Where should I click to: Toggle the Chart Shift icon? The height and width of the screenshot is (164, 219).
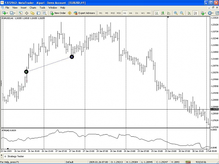click(x=195, y=13)
